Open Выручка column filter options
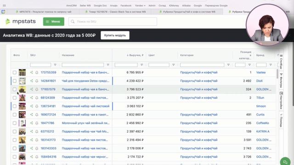 click(142, 65)
